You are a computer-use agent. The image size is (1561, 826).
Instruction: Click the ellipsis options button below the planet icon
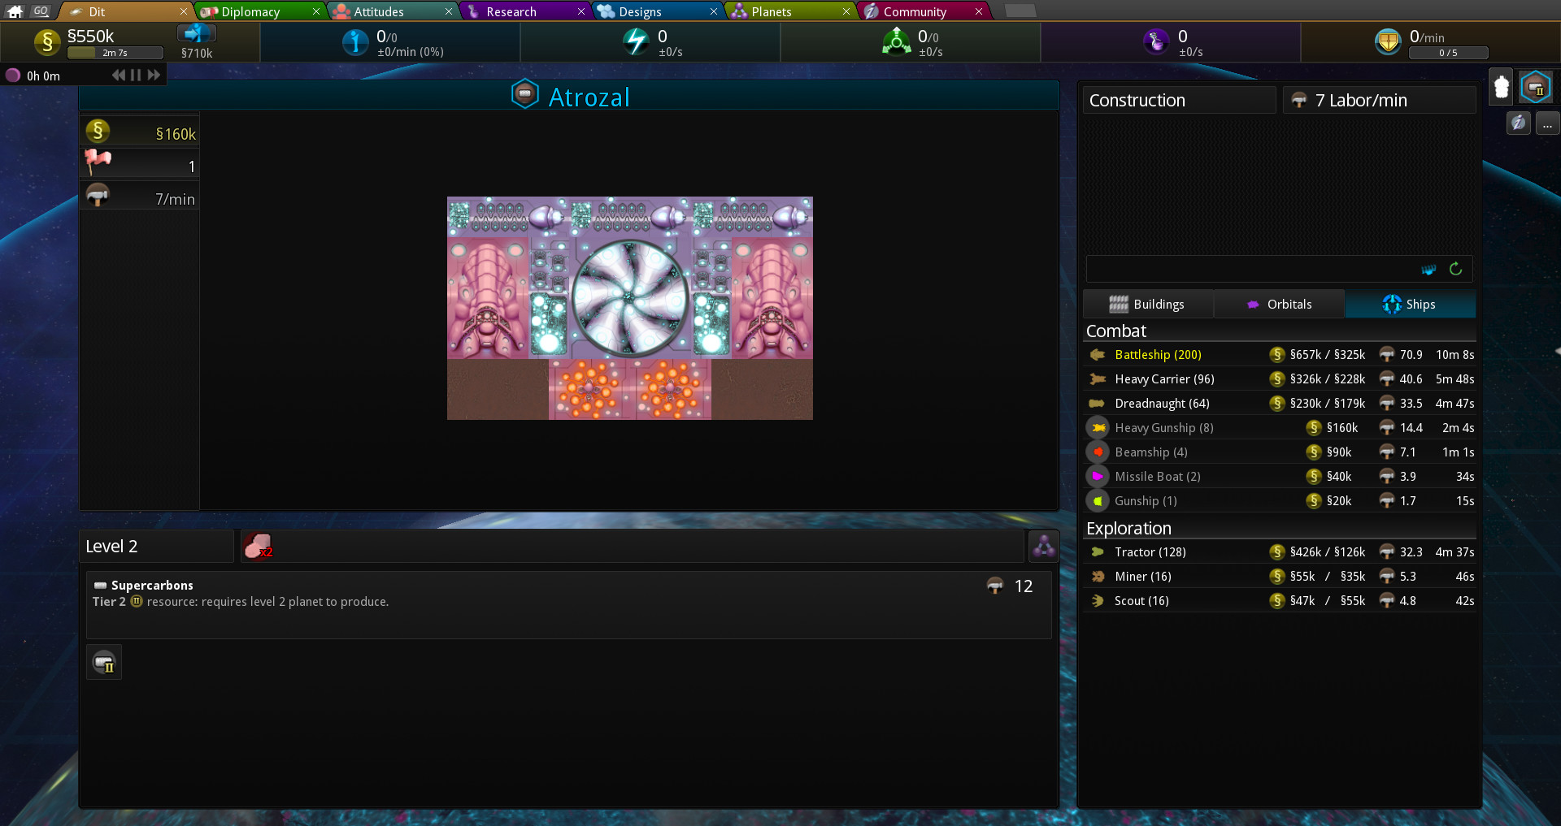point(1549,123)
